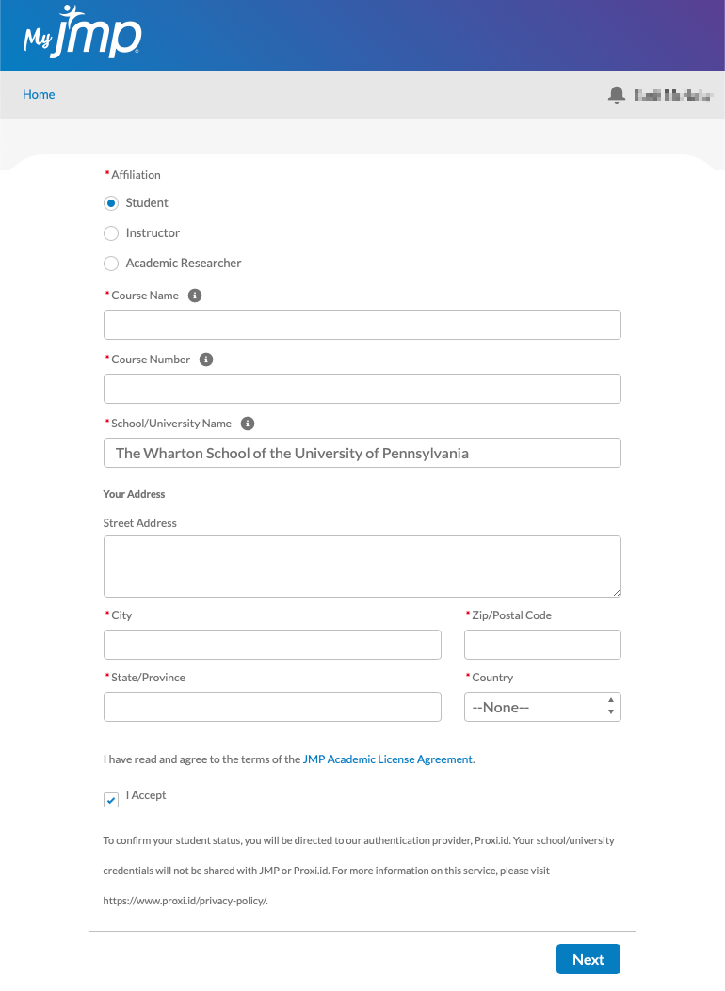Focus the Zip/Postal Code field
Screen dimensions: 725x991
542,644
